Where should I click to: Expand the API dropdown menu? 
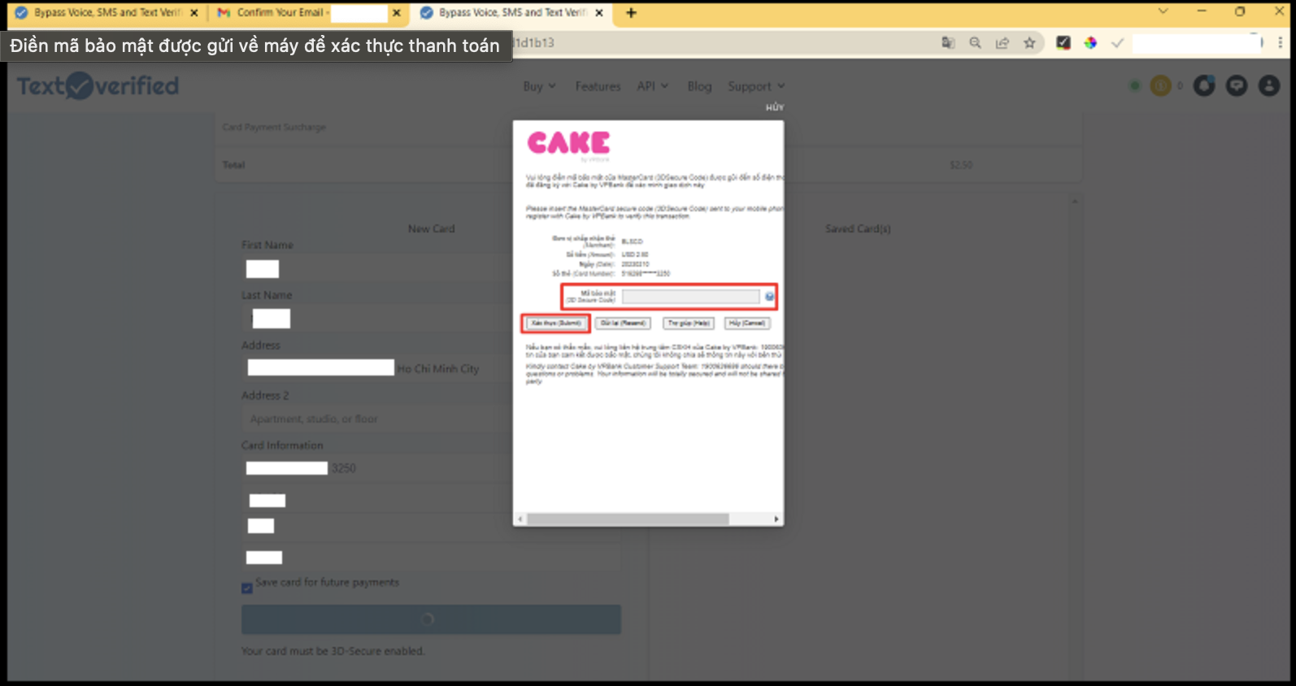click(x=652, y=86)
